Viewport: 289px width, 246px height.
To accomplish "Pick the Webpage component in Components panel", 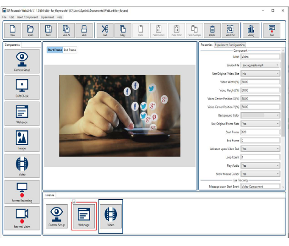I will [22, 114].
